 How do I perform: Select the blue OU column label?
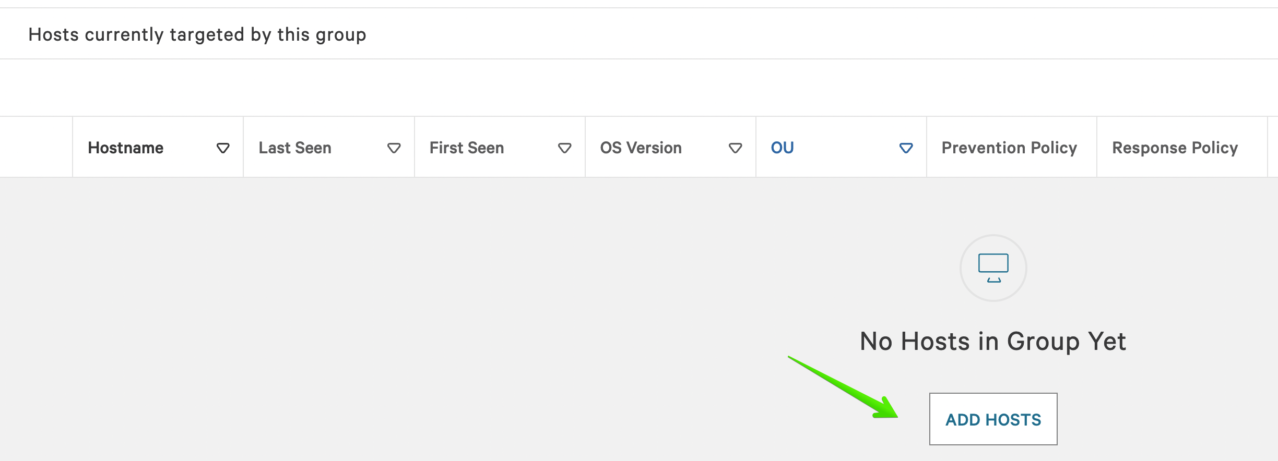tap(782, 148)
